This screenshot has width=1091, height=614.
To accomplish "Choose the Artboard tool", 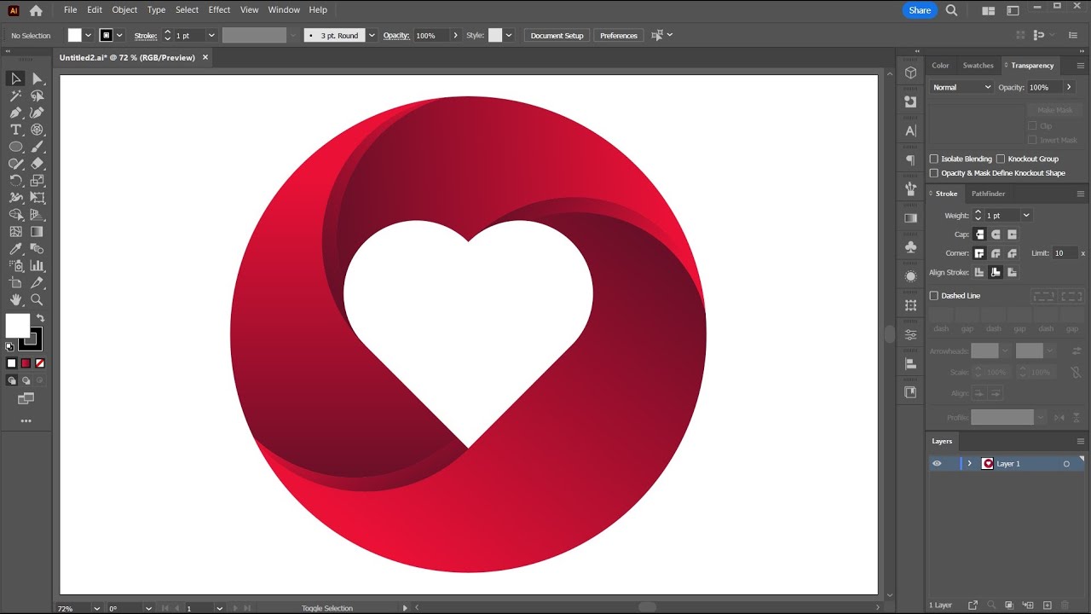I will [15, 283].
